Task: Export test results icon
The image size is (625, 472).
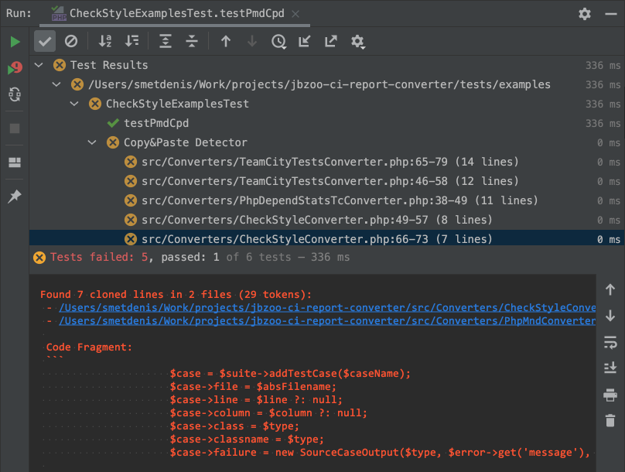Action: (x=331, y=41)
